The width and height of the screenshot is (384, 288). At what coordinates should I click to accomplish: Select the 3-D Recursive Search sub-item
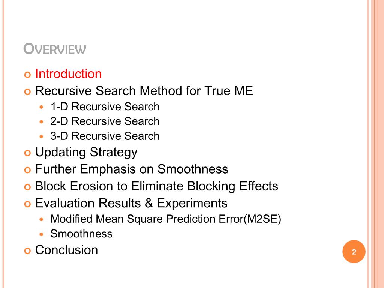coord(105,136)
